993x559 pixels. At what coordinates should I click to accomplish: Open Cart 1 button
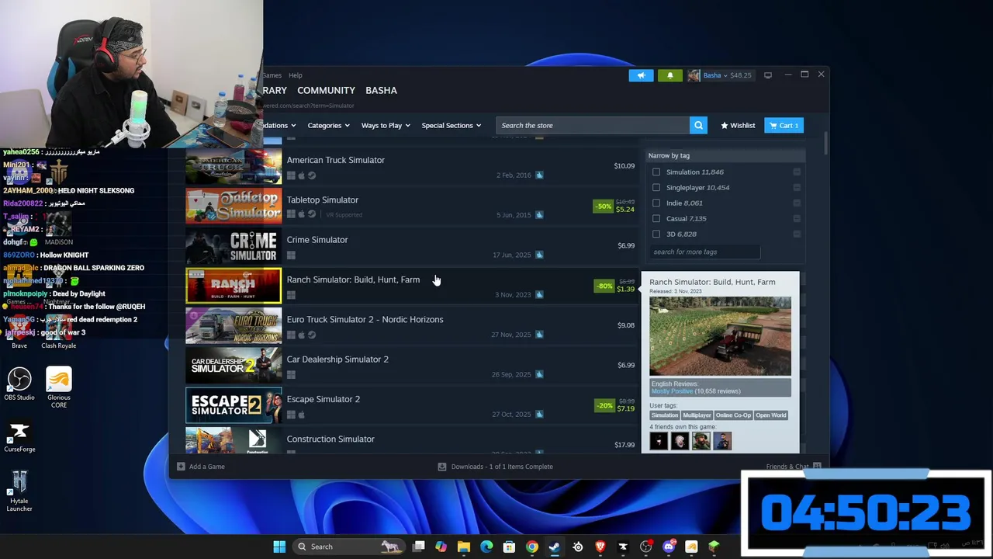(x=784, y=125)
